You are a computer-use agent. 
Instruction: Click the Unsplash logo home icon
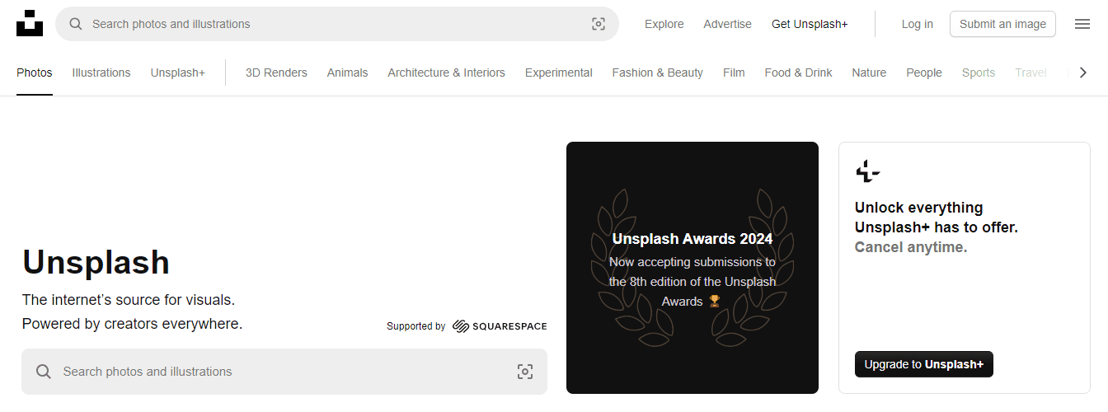30,23
